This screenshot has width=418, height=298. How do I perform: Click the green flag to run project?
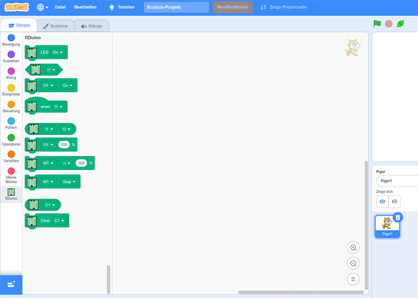(377, 24)
